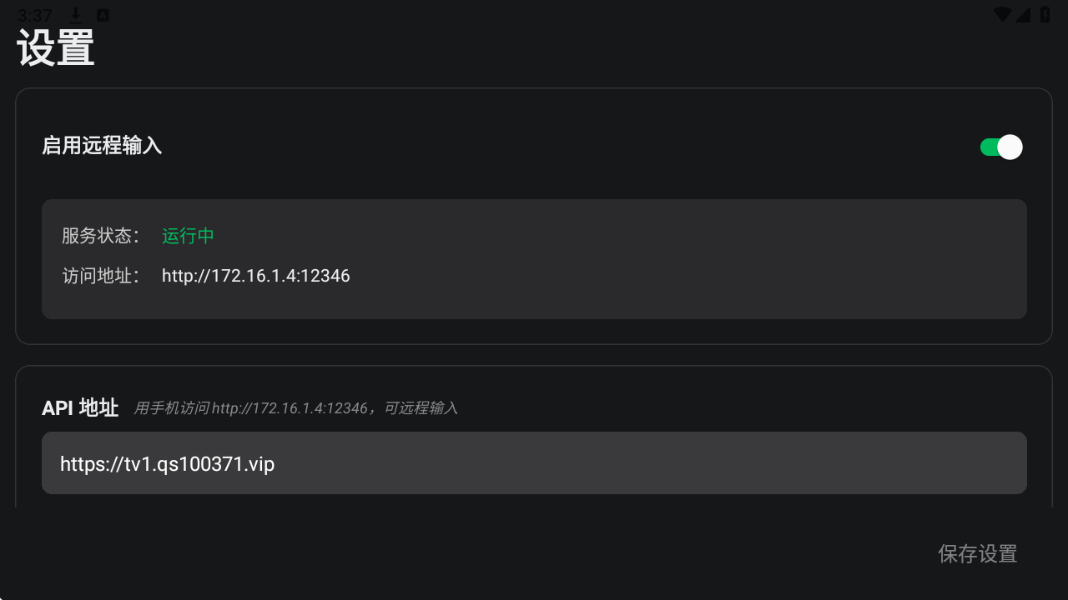
Task: Click the 启用远程输入 label
Action: point(102,146)
